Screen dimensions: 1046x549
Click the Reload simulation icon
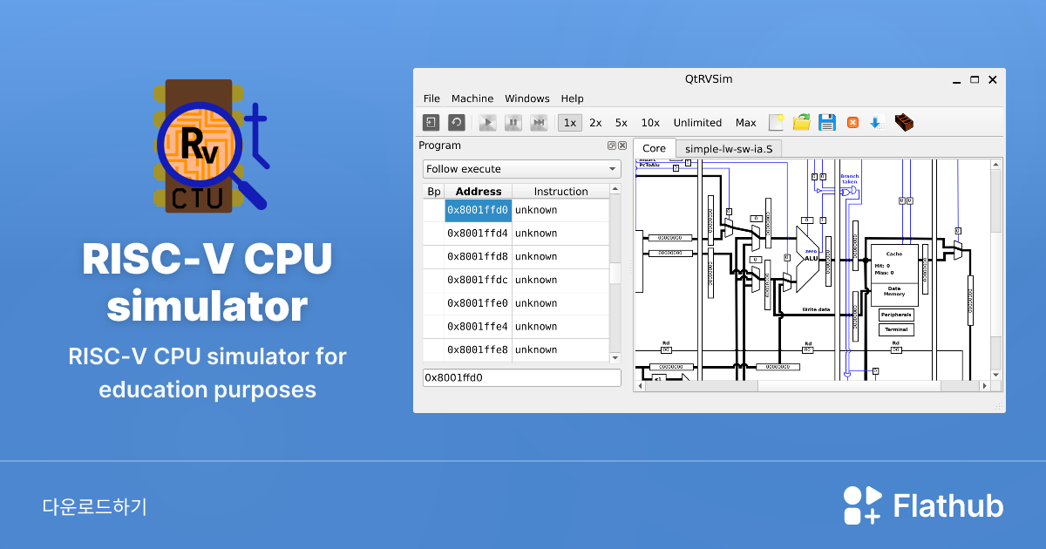coord(456,123)
